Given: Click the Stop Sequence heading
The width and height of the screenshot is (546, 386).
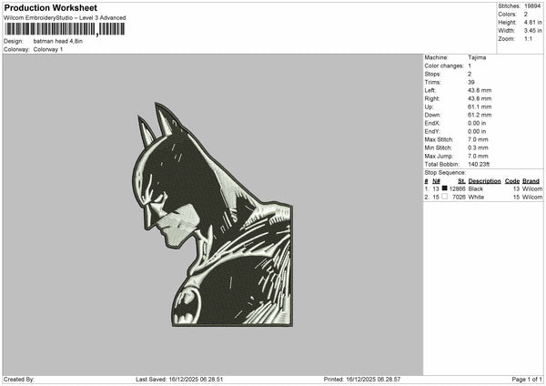Looking at the screenshot, I should click(445, 173).
